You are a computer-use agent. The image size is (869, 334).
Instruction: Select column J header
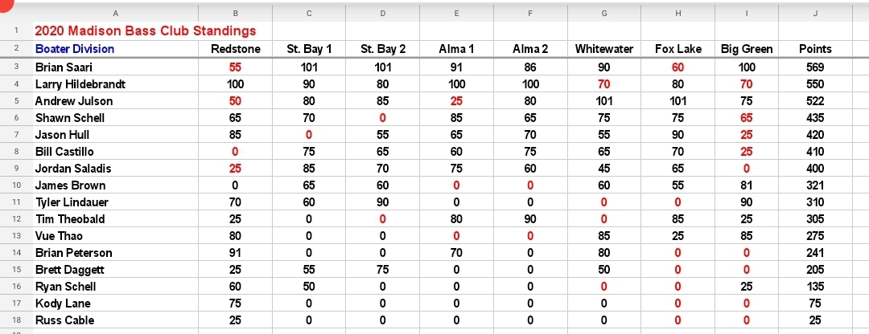tap(815, 13)
